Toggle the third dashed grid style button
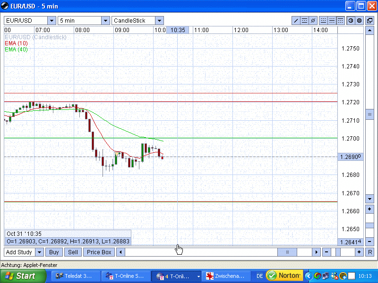The height and width of the screenshot is (283, 378). tap(340, 21)
